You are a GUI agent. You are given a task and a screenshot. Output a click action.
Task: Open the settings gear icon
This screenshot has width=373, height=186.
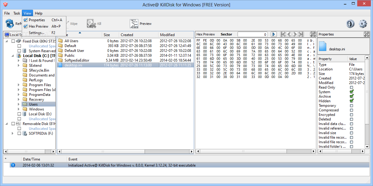tap(363, 24)
